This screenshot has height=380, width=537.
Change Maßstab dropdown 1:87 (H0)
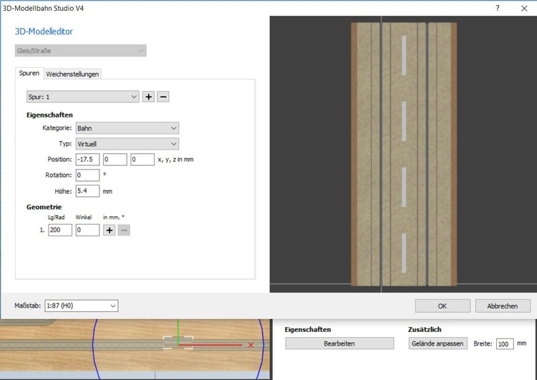(x=82, y=306)
